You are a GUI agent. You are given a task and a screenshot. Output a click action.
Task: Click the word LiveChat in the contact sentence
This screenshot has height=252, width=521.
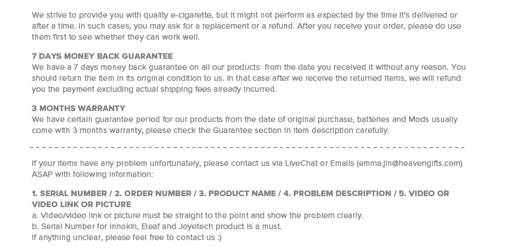click(301, 164)
